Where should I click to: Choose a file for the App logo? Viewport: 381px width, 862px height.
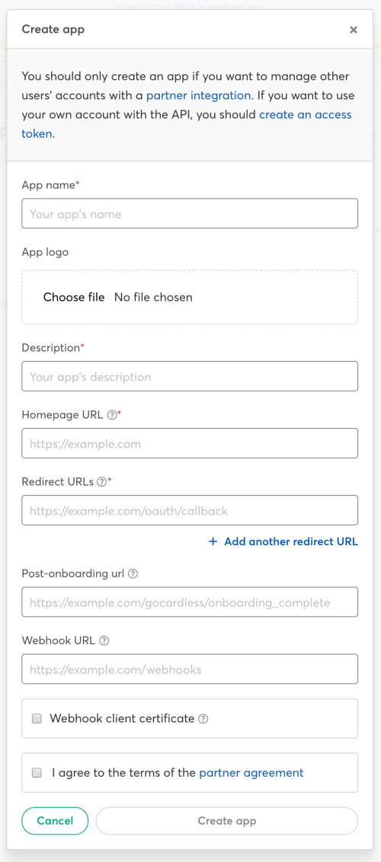(74, 298)
